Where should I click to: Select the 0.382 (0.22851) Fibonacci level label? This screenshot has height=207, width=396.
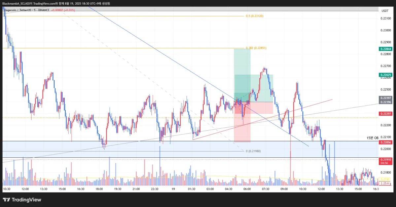256,48
